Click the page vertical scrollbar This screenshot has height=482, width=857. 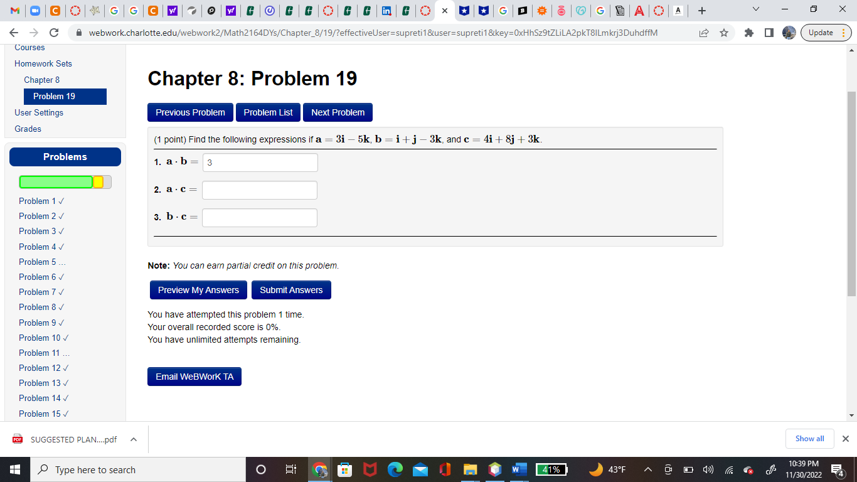point(851,193)
